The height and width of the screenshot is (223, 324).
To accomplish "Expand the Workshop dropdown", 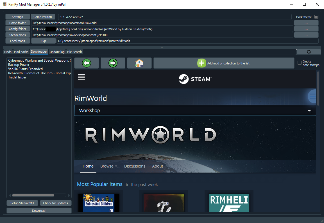I will click(195, 110).
